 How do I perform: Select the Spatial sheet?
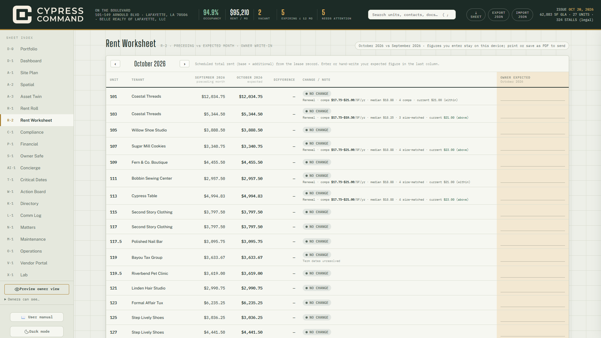[37, 84]
